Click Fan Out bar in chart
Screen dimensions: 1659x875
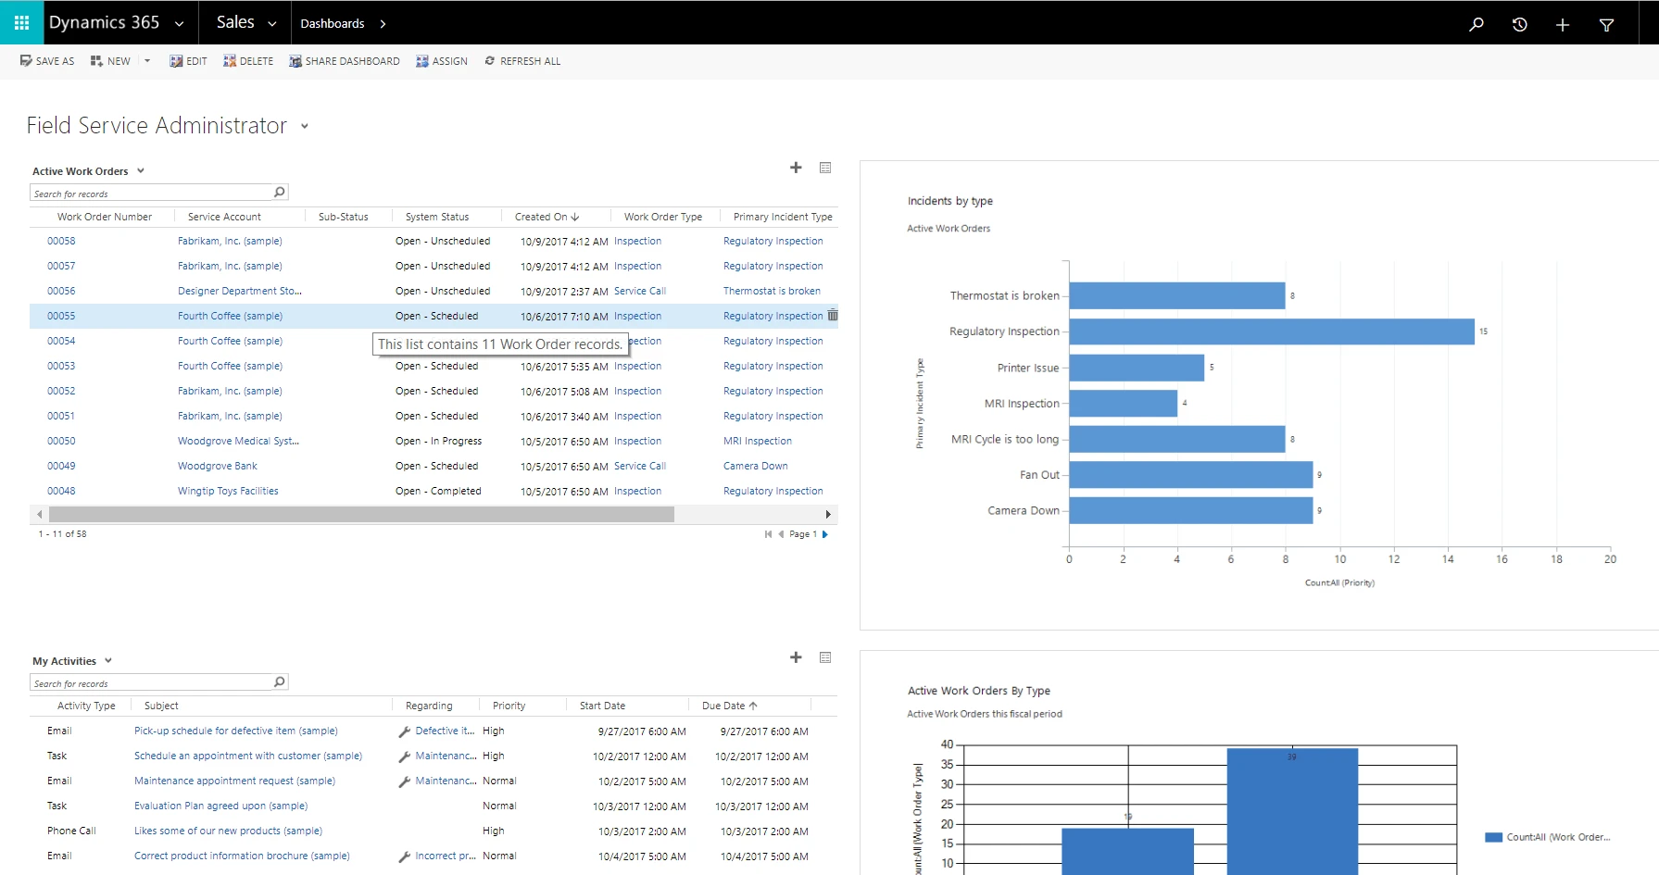[1191, 475]
